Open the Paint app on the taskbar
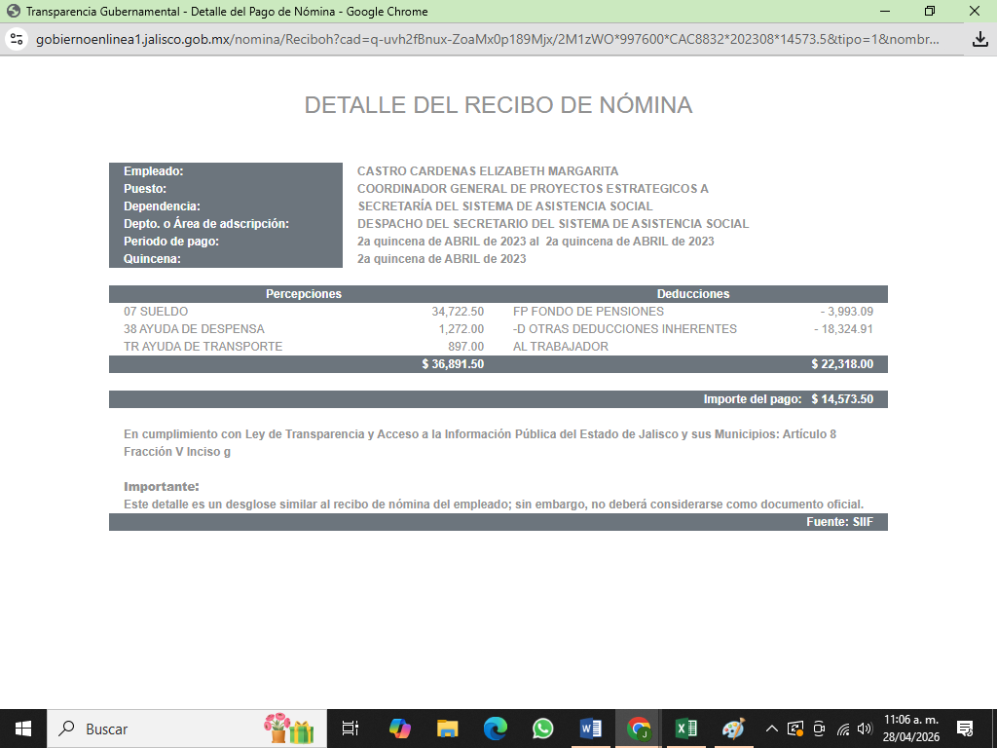 (x=733, y=729)
